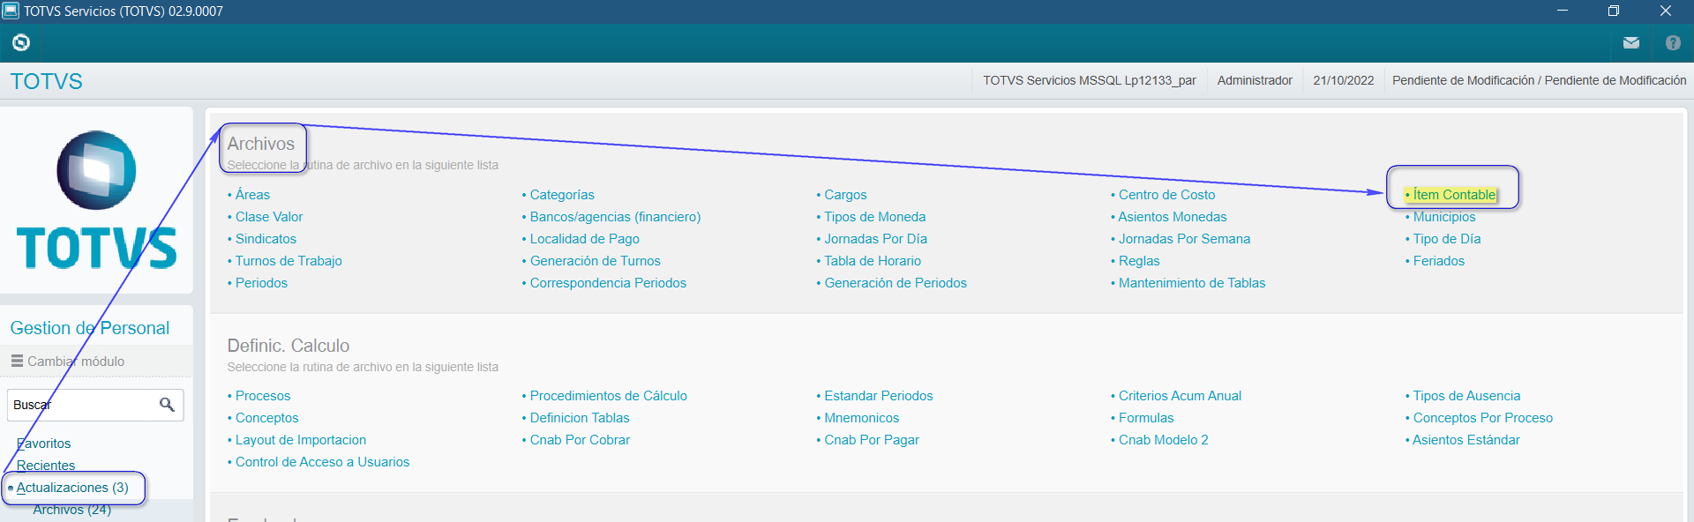Open Control de Acceso a Usuarios
Viewport: 1694px width, 522px height.
click(x=322, y=462)
